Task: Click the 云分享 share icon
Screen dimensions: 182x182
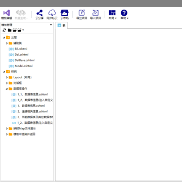Action: click(x=39, y=13)
